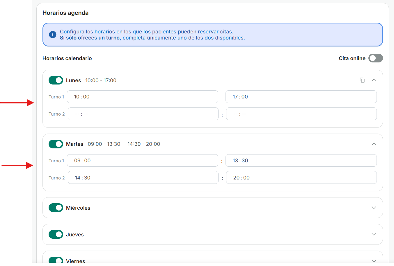The height and width of the screenshot is (266, 394).
Task: Toggle the Viernes day switch
Action: pyautogui.click(x=56, y=260)
